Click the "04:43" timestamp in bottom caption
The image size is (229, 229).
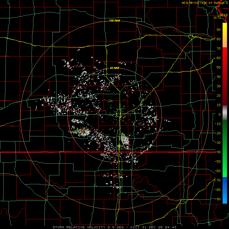point(170,227)
